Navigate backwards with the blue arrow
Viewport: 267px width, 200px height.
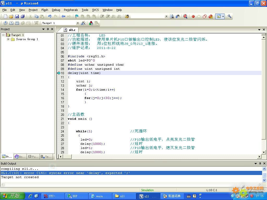(x=63, y=16)
